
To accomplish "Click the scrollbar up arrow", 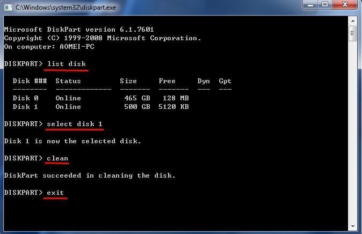I will point(352,21).
